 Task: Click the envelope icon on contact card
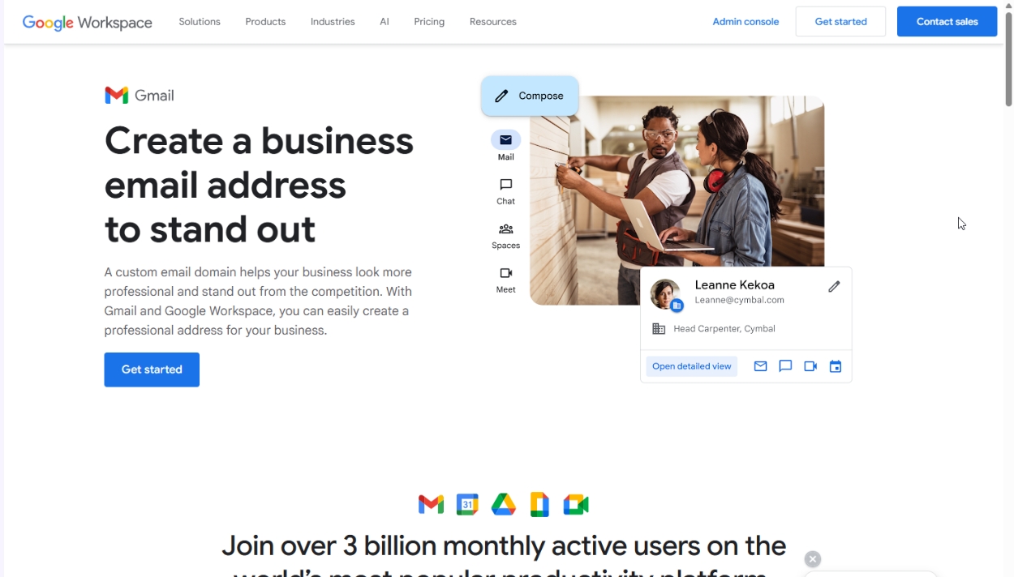[x=760, y=366]
